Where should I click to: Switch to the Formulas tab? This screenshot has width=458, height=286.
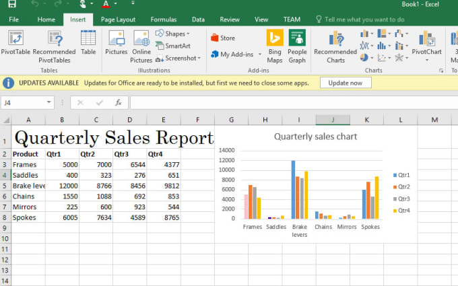[164, 20]
